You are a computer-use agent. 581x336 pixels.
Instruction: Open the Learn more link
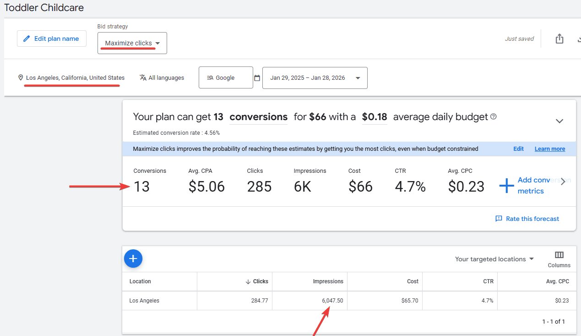pos(549,149)
